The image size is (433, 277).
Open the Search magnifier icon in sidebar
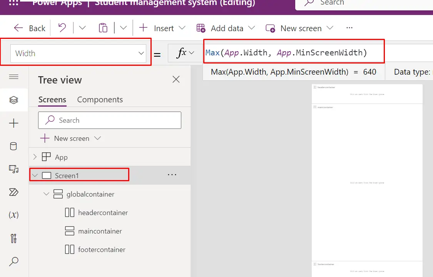14,261
